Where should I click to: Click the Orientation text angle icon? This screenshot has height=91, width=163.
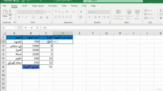pyautogui.click(x=67, y=12)
